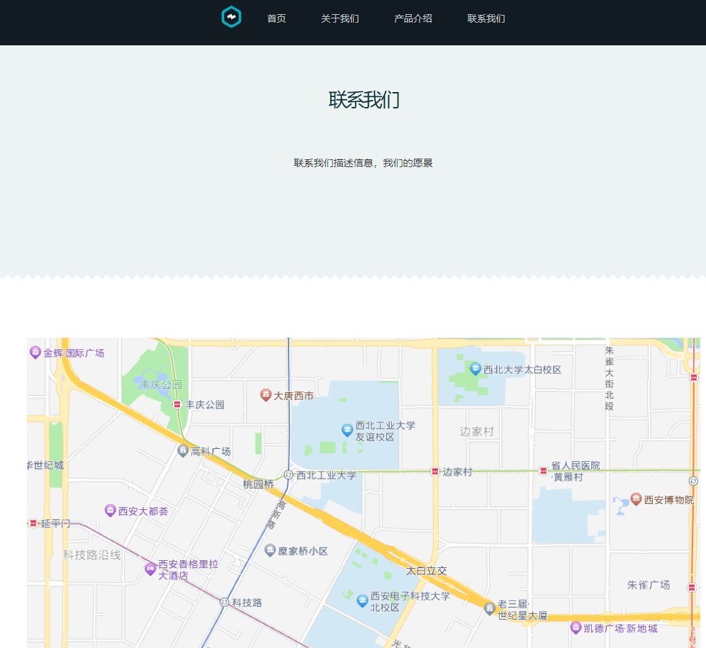Select the 西安大都荟 shopping marker icon

click(111, 511)
